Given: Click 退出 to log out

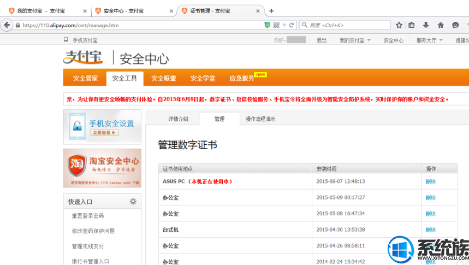Looking at the screenshot, I should pos(322,40).
